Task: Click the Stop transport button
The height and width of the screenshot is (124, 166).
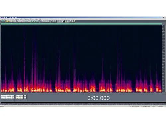Action: point(2,96)
